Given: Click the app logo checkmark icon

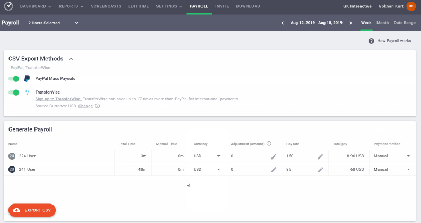Looking at the screenshot, I should point(8,6).
